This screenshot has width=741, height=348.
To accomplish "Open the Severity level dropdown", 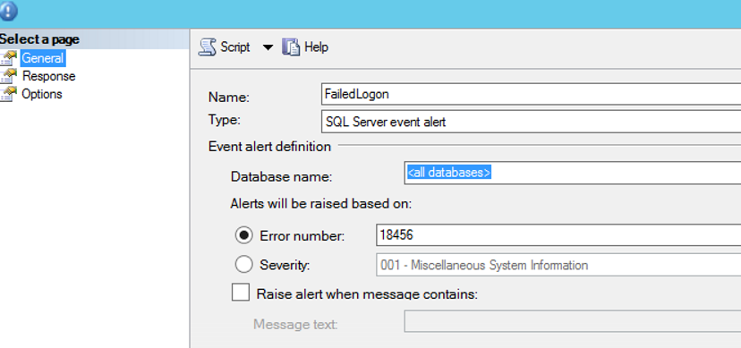I will coord(558,265).
